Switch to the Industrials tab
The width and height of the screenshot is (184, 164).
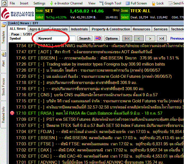coord(79,29)
